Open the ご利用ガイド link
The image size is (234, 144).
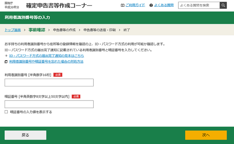click(x=135, y=5)
